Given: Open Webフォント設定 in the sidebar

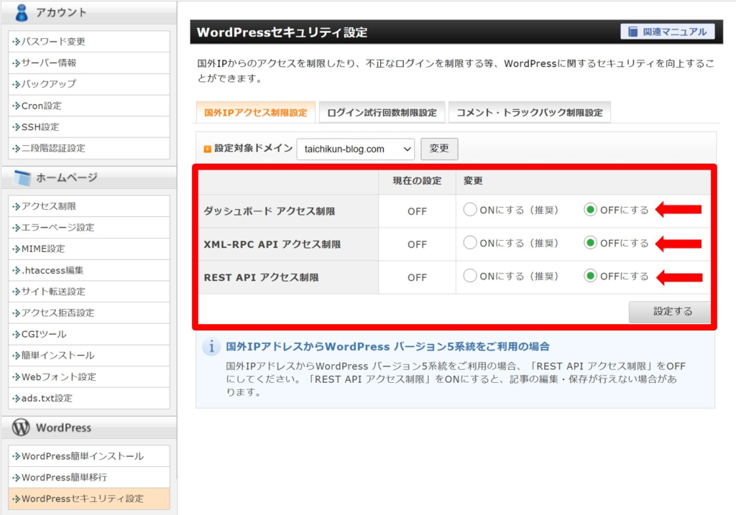Looking at the screenshot, I should point(89,376).
